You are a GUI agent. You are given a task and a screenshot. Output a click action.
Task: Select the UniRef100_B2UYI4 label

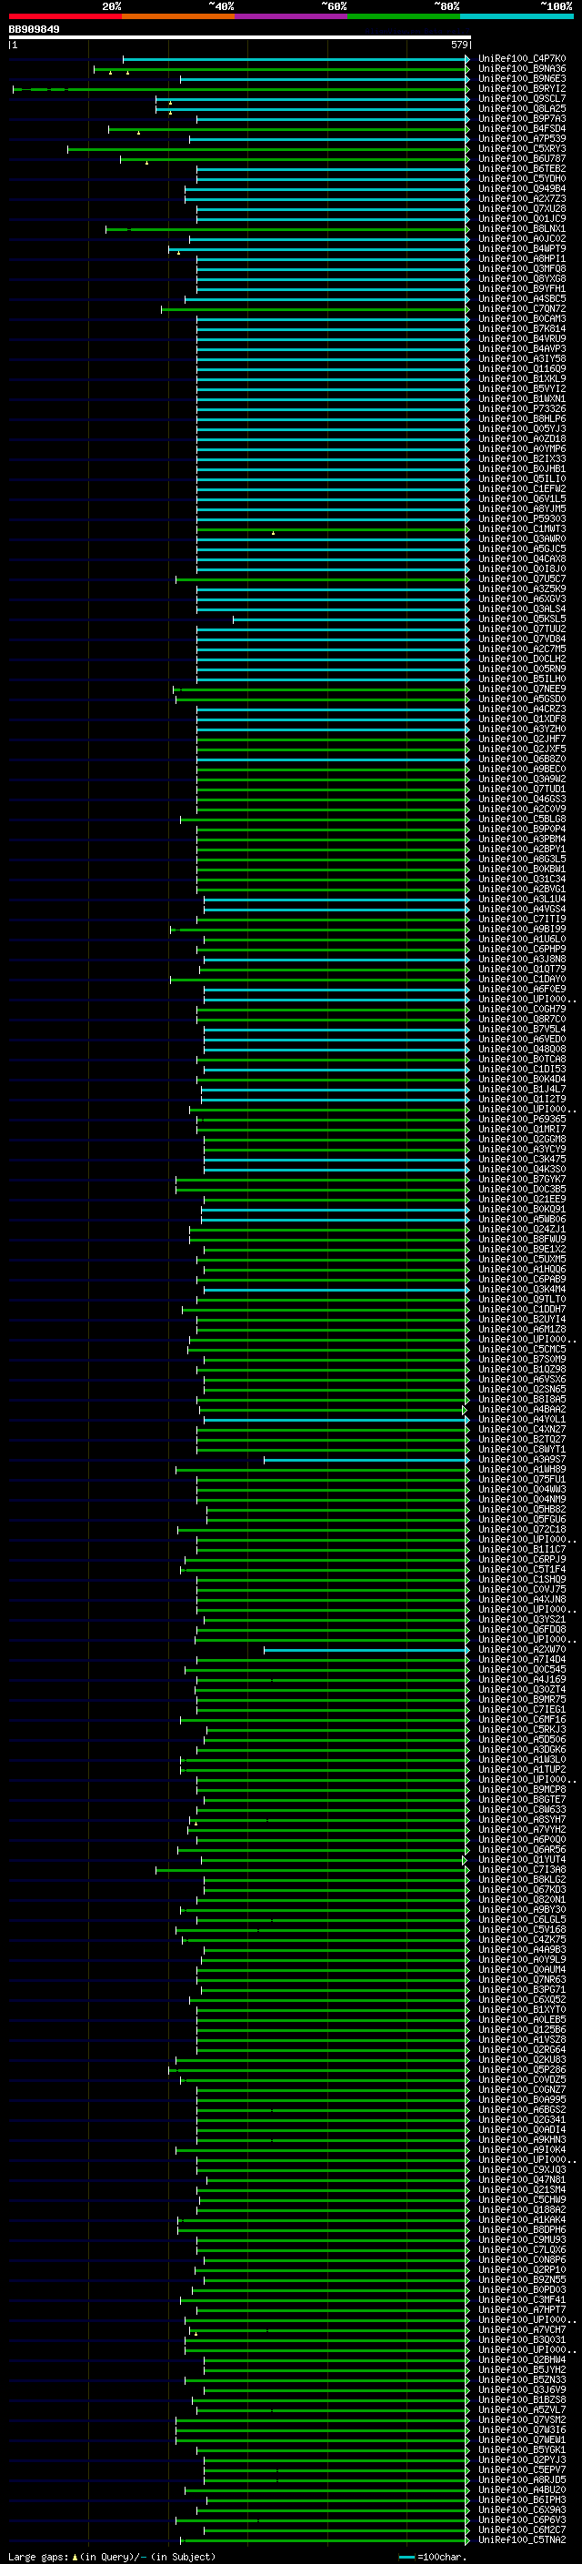[521, 1319]
